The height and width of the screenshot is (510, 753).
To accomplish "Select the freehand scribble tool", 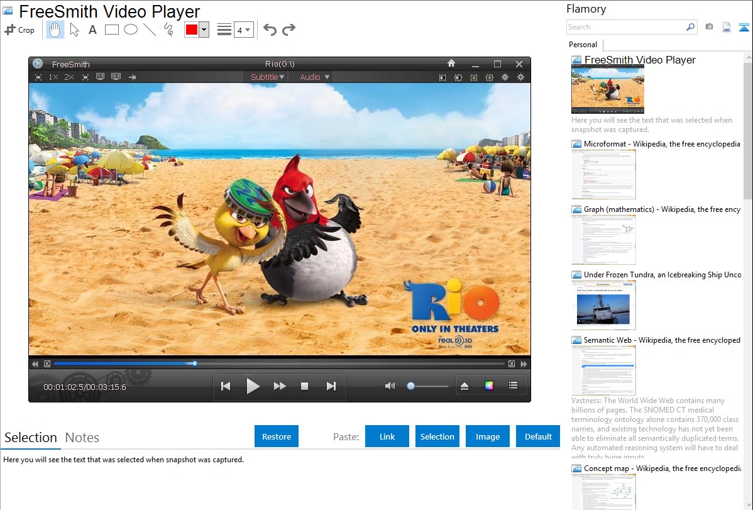I will 168,30.
